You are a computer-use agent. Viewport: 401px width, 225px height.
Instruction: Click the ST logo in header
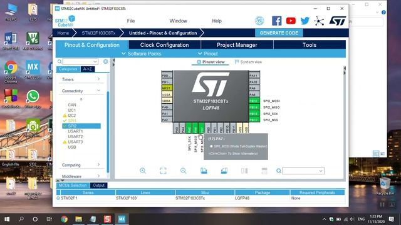click(x=338, y=21)
